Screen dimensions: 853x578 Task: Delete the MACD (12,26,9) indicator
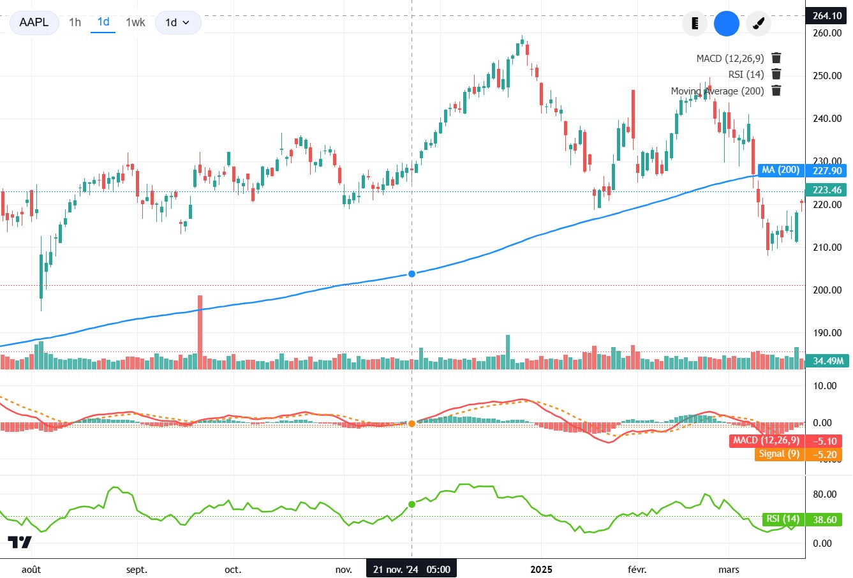click(776, 58)
